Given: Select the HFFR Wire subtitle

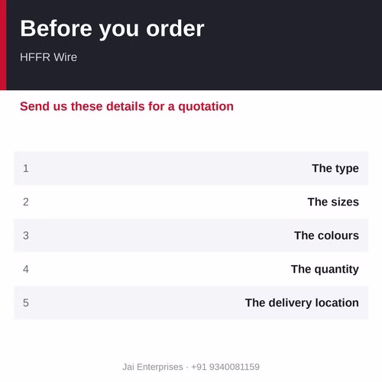Looking at the screenshot, I should [48, 57].
